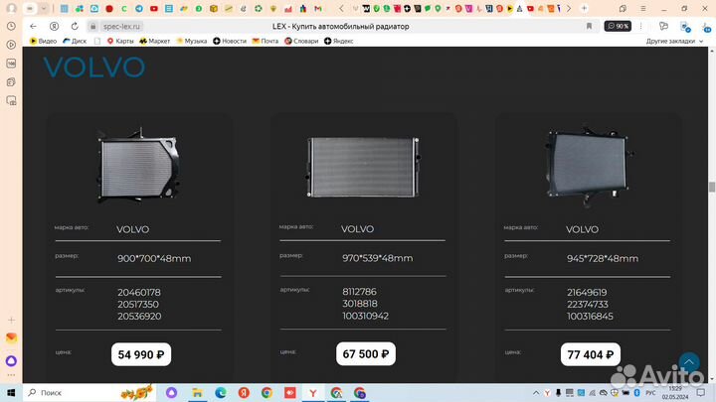Open the Yandex home button beside back arrow
This screenshot has height=402, width=716.
tap(54, 27)
